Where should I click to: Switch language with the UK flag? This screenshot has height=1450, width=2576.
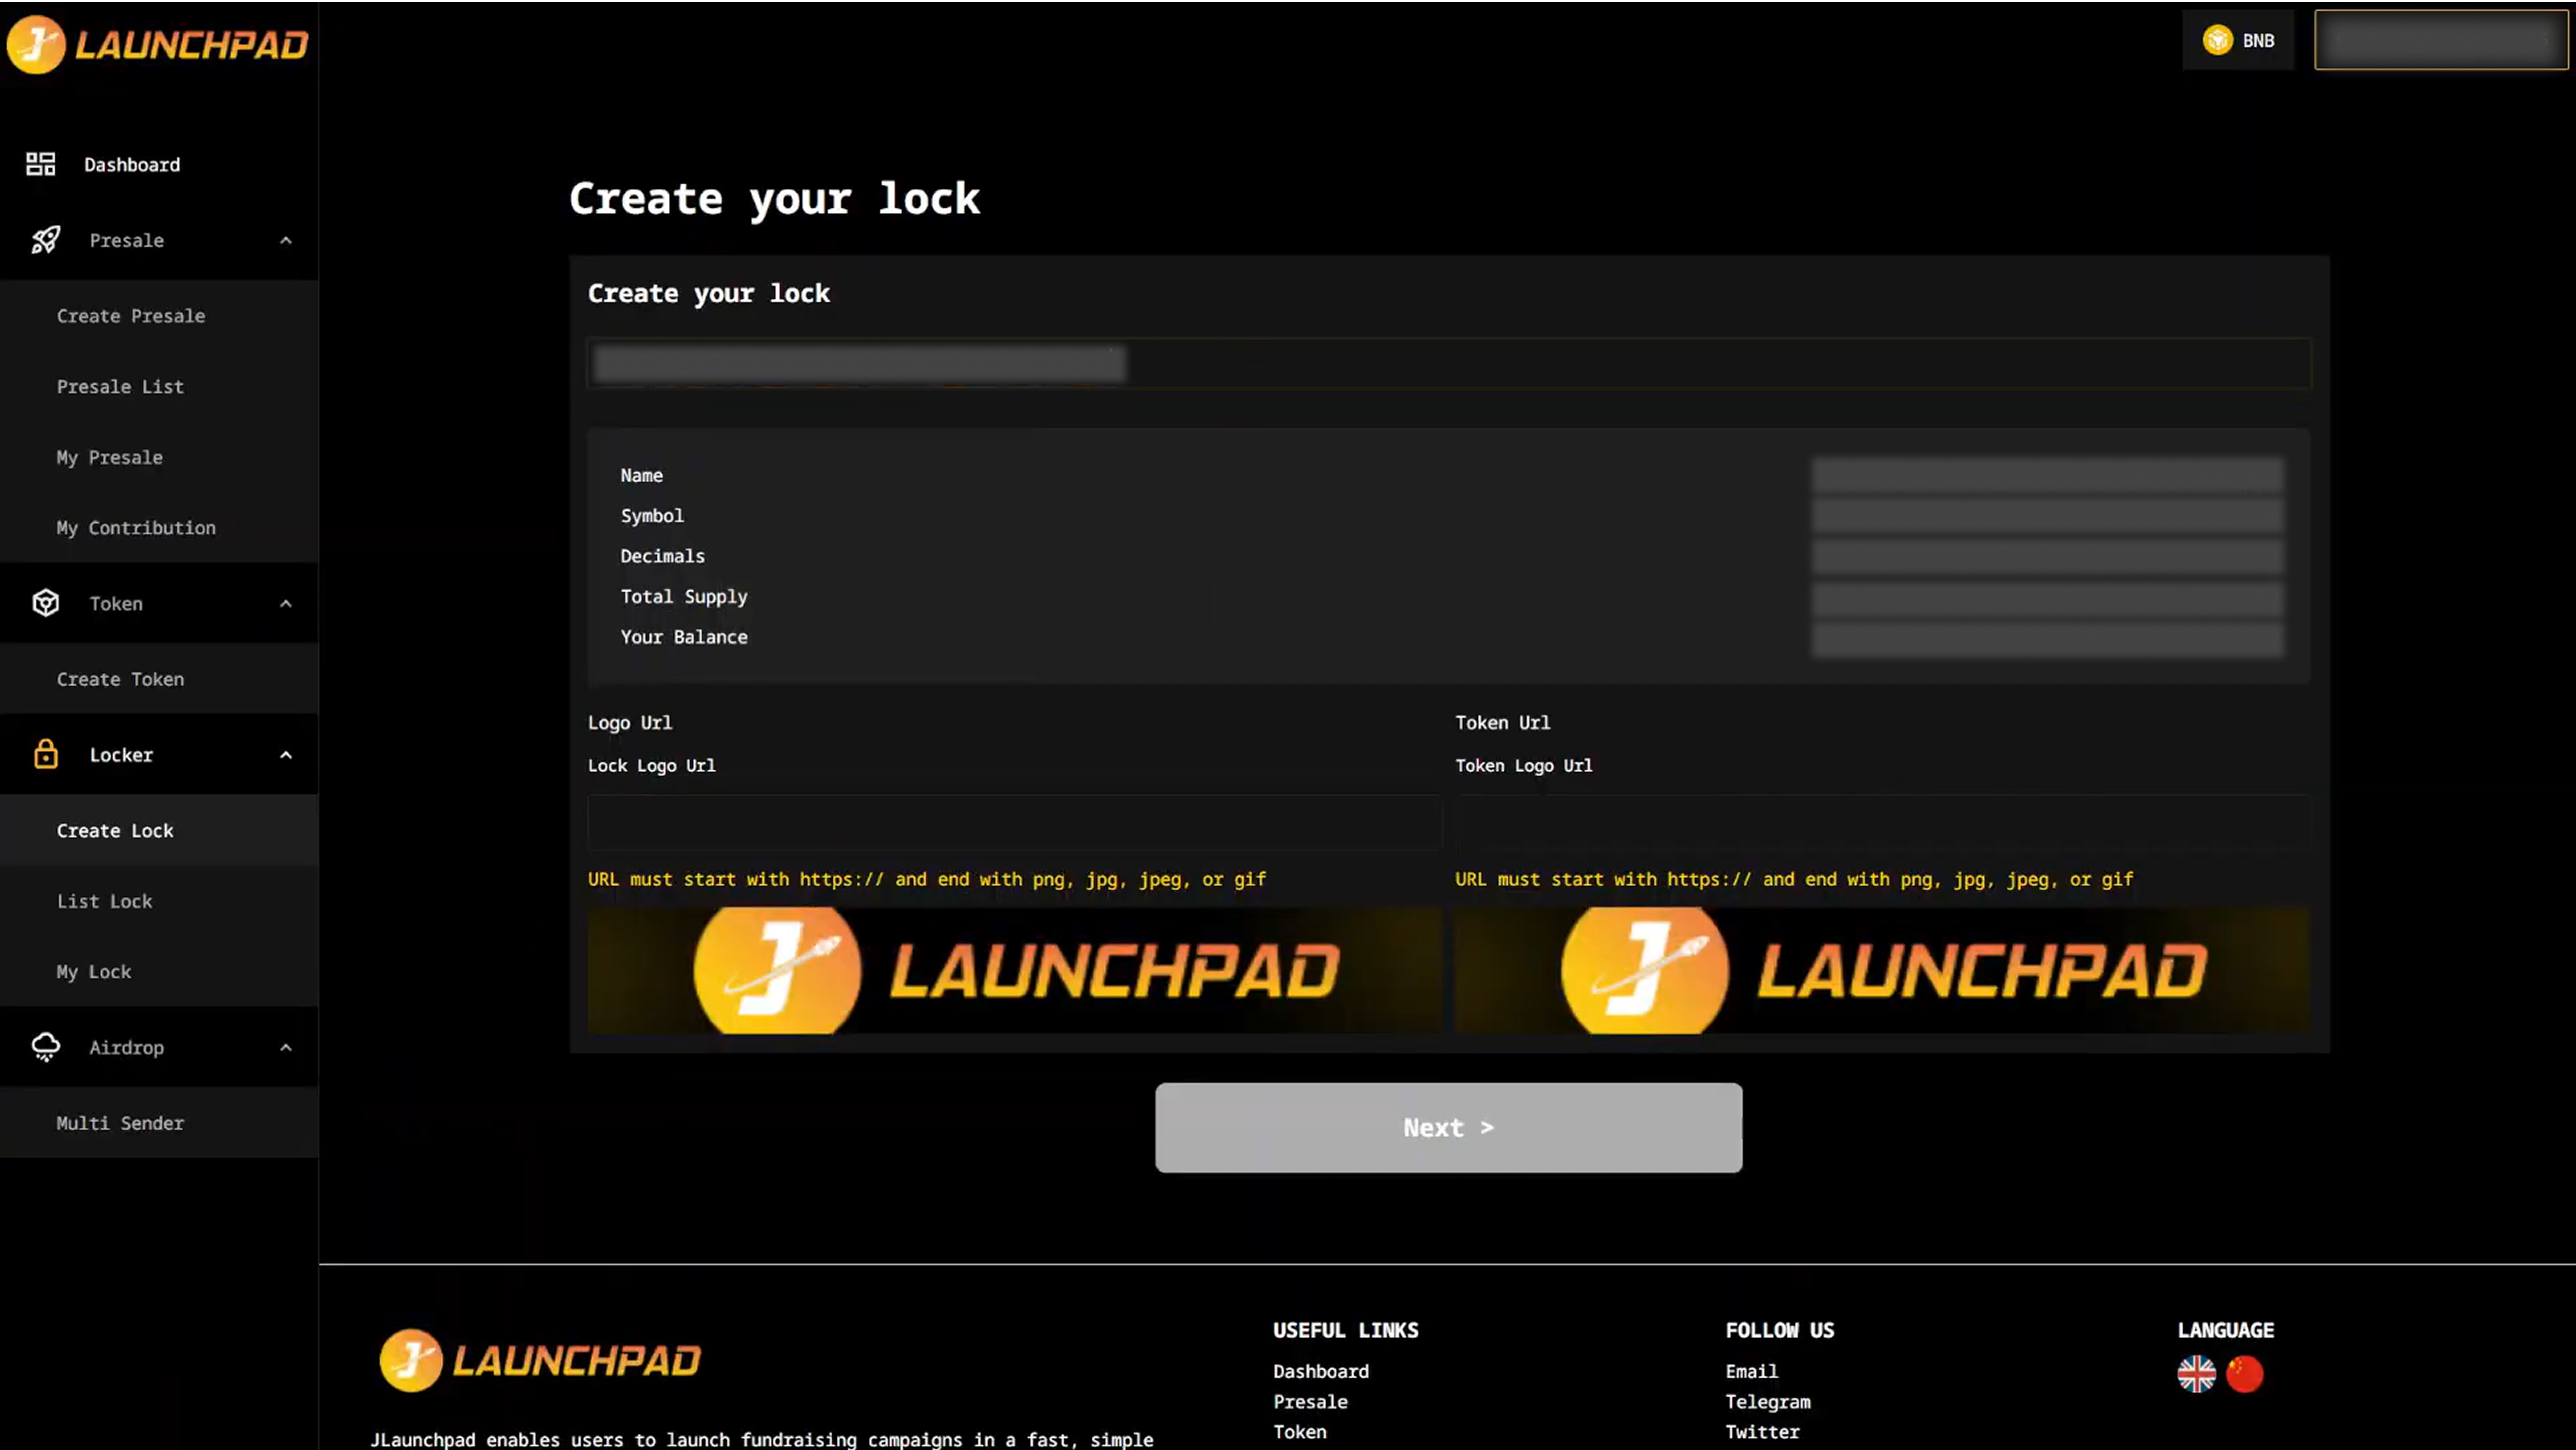pyautogui.click(x=2196, y=1373)
